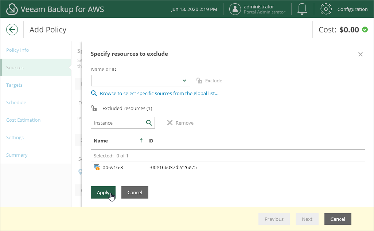This screenshot has width=374, height=231.
Task: Click the Configuration label in header
Action: [352, 9]
